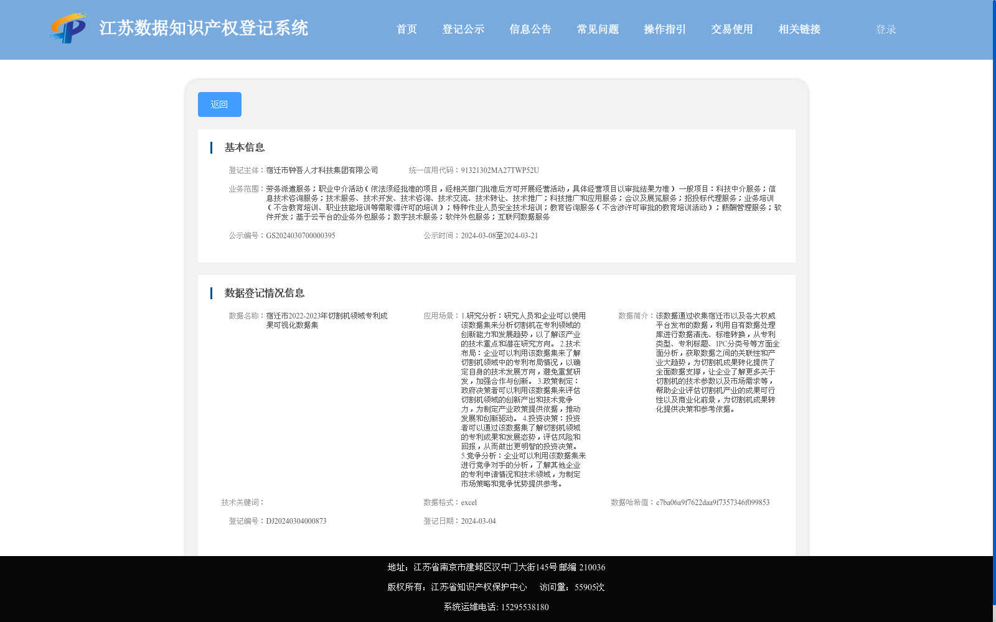Screen dimensions: 996x622
Task: Click the notice number GS2024030700000395
Action: [x=301, y=236]
